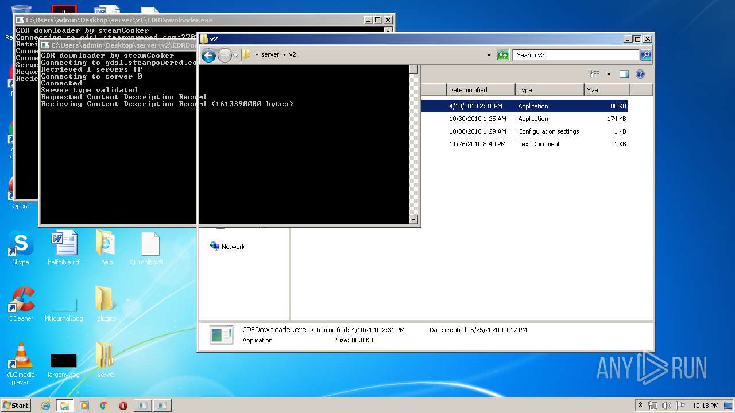Viewport: 735px width, 413px height.
Task: Switch to Windows Explorer taskbar button
Action: click(x=65, y=406)
